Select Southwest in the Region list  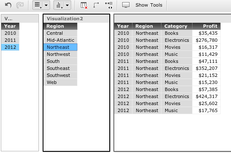pyautogui.click(x=60, y=75)
